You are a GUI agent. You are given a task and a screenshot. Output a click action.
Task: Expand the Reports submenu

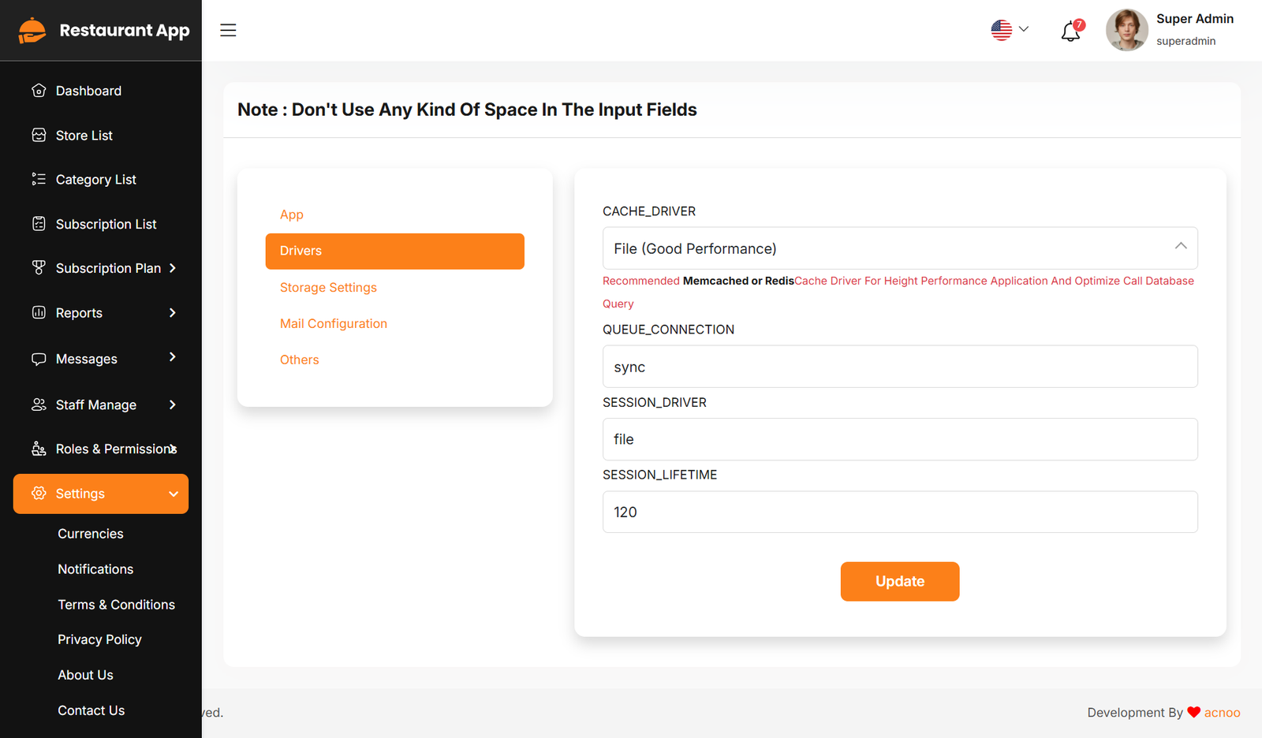pos(173,313)
